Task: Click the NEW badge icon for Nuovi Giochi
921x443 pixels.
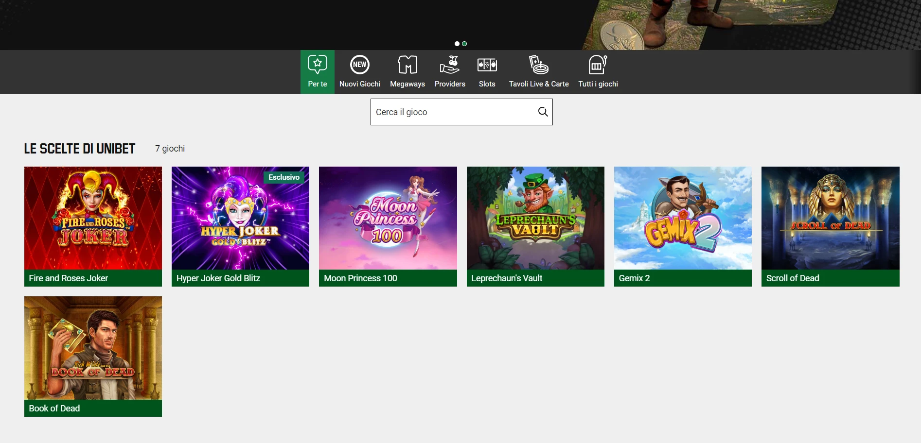Action: (x=360, y=65)
